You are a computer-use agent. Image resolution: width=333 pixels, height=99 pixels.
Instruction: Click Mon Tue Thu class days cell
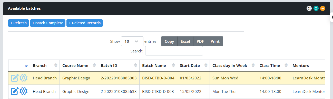pyautogui.click(x=233, y=91)
